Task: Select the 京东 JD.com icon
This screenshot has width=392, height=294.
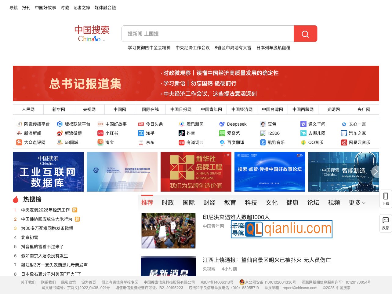Action: click(x=141, y=142)
